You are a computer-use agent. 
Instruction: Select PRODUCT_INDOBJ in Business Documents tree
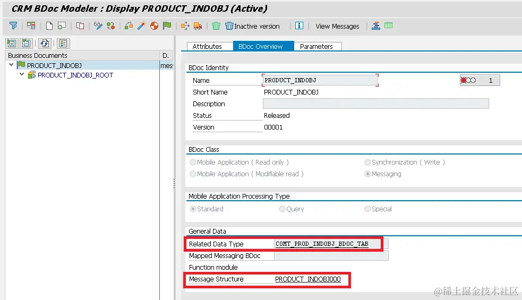(54, 65)
